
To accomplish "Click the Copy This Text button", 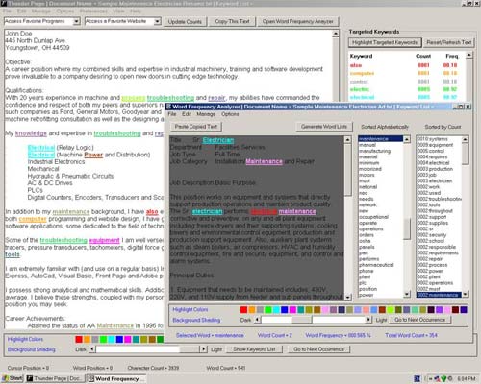I will coord(232,21).
